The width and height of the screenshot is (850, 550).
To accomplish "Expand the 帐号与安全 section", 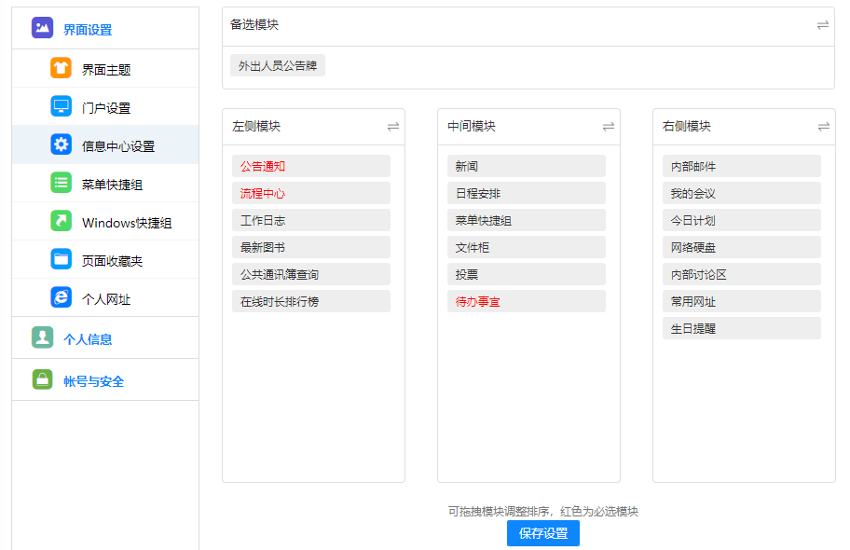I will coord(93,381).
